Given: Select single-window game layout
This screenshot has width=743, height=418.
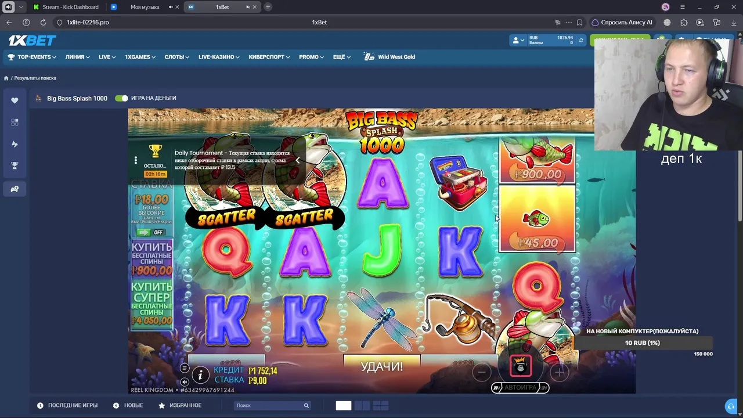Looking at the screenshot, I should (x=343, y=406).
